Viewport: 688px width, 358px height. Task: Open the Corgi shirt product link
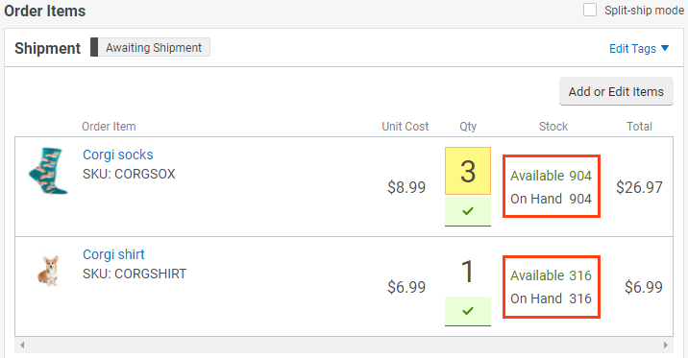tap(113, 254)
